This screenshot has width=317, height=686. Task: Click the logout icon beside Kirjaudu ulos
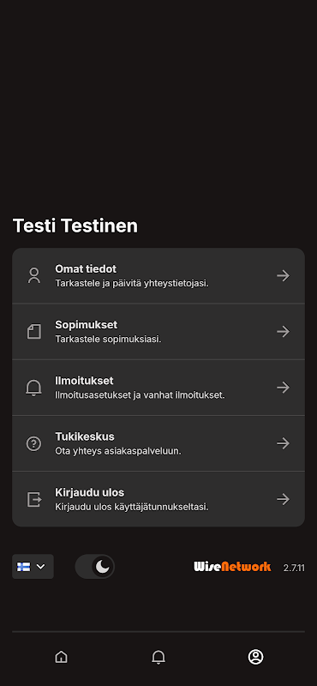tap(34, 499)
